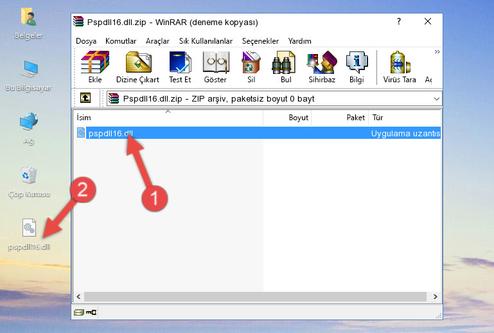
Task: Sort by the Tür column header
Action: 405,118
